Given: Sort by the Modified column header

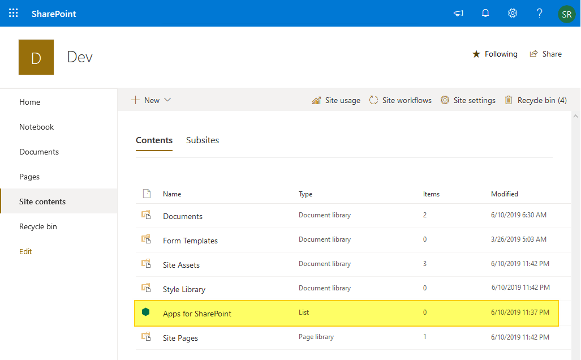Looking at the screenshot, I should pos(505,194).
